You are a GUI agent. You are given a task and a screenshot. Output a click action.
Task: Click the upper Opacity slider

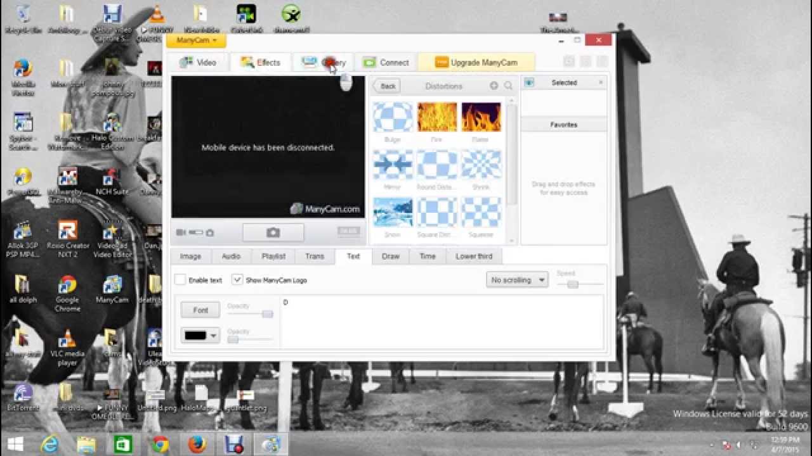(250, 314)
